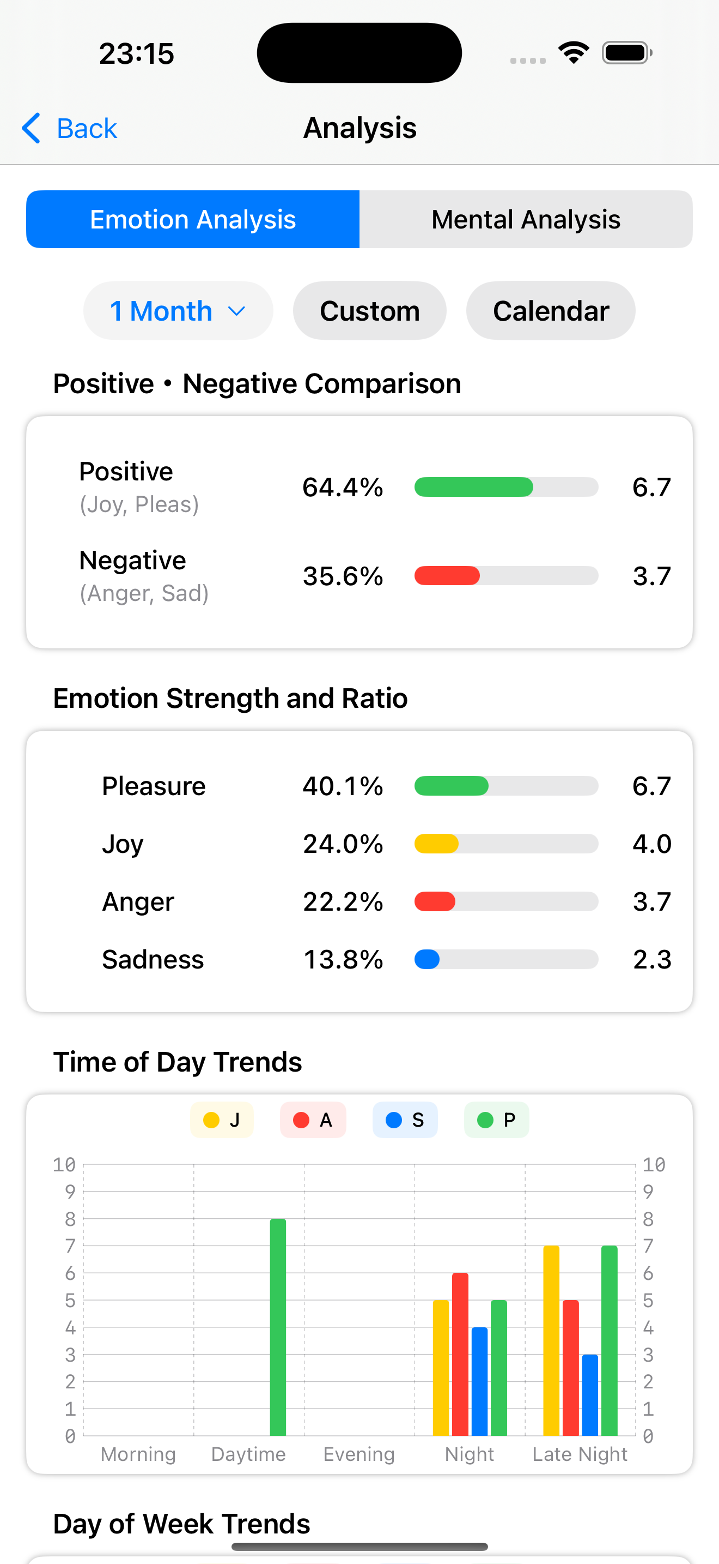Screen dimensions: 719x1564
Task: Toggle the A legend filter off
Action: [313, 1120]
